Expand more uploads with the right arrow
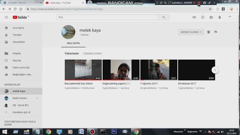The width and height of the screenshot is (240, 135). pos(215,70)
